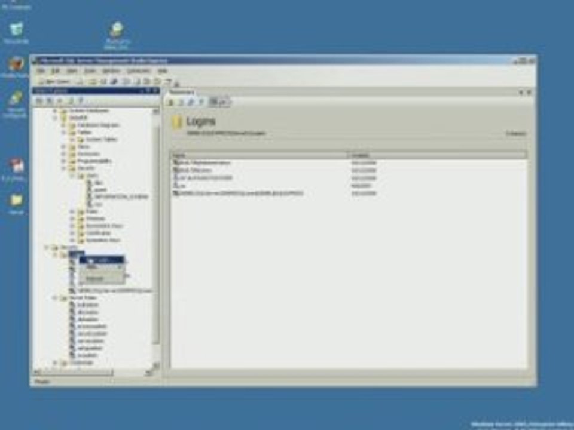
Task: Choose New Login in the context menu
Action: click(x=102, y=260)
